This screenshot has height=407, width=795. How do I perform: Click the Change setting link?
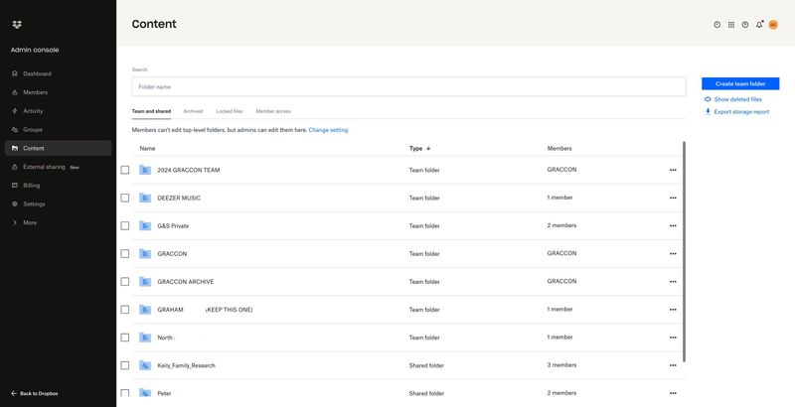[x=328, y=130]
